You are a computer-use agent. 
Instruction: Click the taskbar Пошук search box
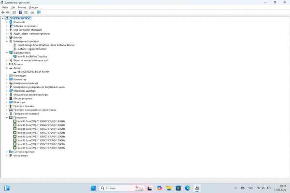122,188
